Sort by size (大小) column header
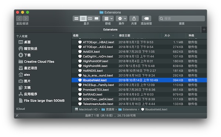The height and width of the screenshot is (137, 221). point(173,36)
